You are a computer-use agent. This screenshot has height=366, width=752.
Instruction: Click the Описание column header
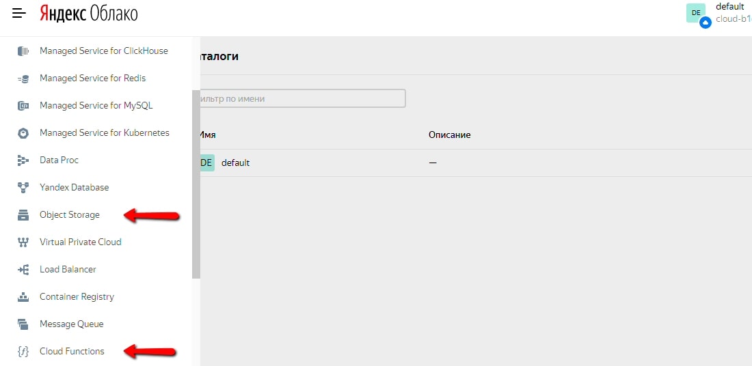449,135
